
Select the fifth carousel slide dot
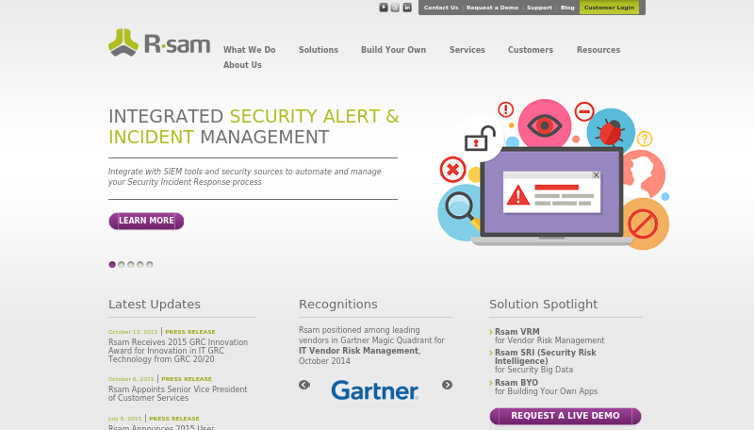coord(150,265)
